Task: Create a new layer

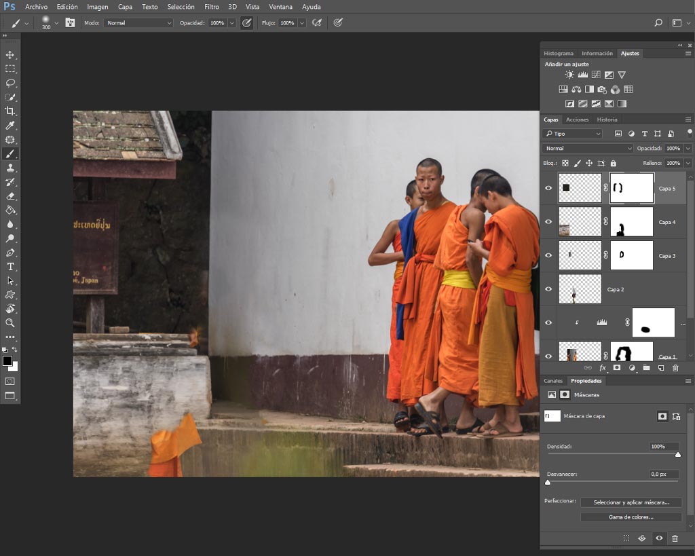Action: [x=661, y=367]
